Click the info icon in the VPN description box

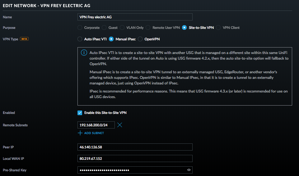tap(84, 53)
